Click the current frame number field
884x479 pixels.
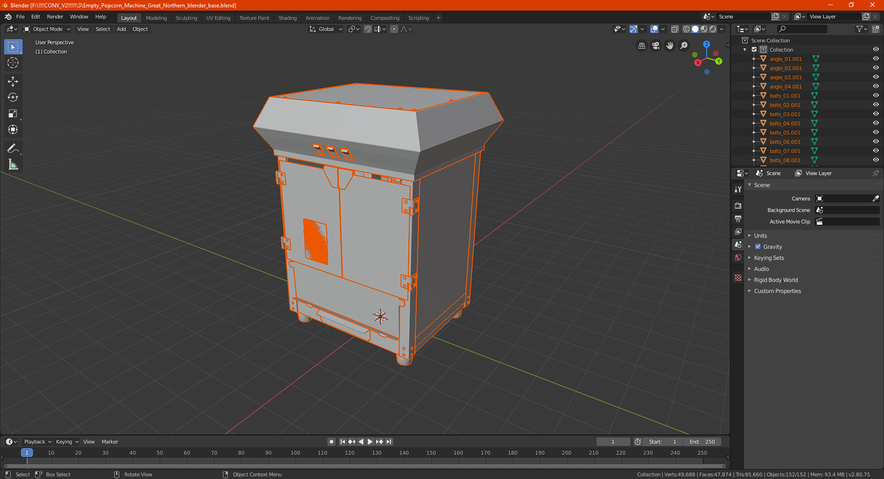point(613,442)
